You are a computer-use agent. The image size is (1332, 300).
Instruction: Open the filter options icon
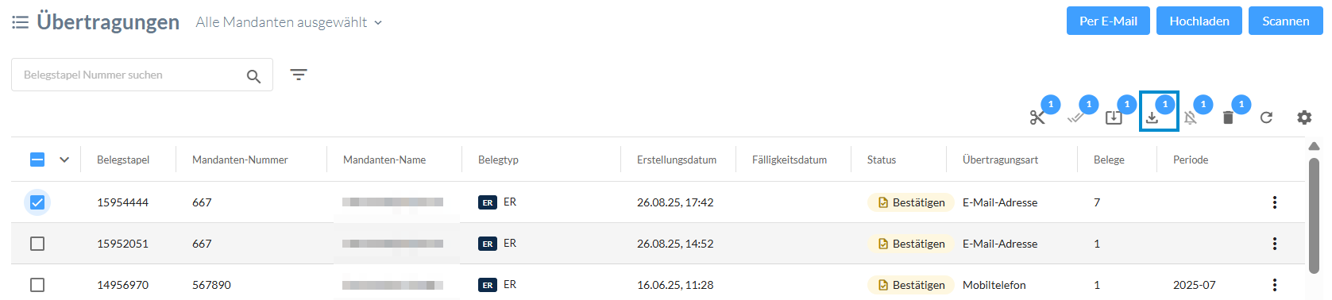[299, 75]
